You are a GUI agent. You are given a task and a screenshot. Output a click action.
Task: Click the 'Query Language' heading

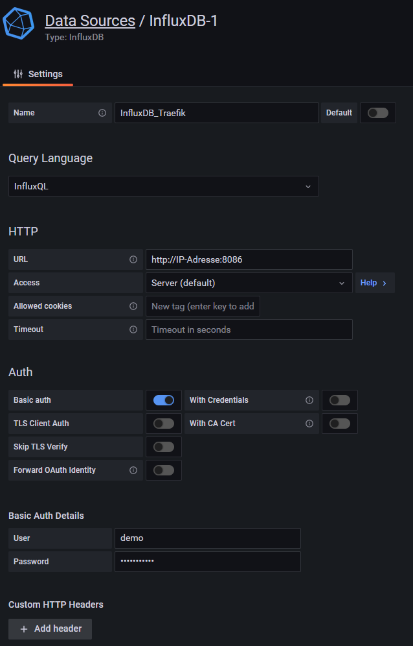pyautogui.click(x=50, y=159)
